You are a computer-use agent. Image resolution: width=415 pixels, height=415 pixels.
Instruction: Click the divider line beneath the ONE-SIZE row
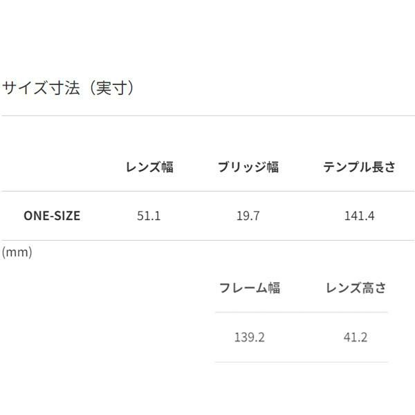(x=207, y=240)
